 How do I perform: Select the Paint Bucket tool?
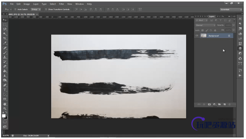coord(5,71)
